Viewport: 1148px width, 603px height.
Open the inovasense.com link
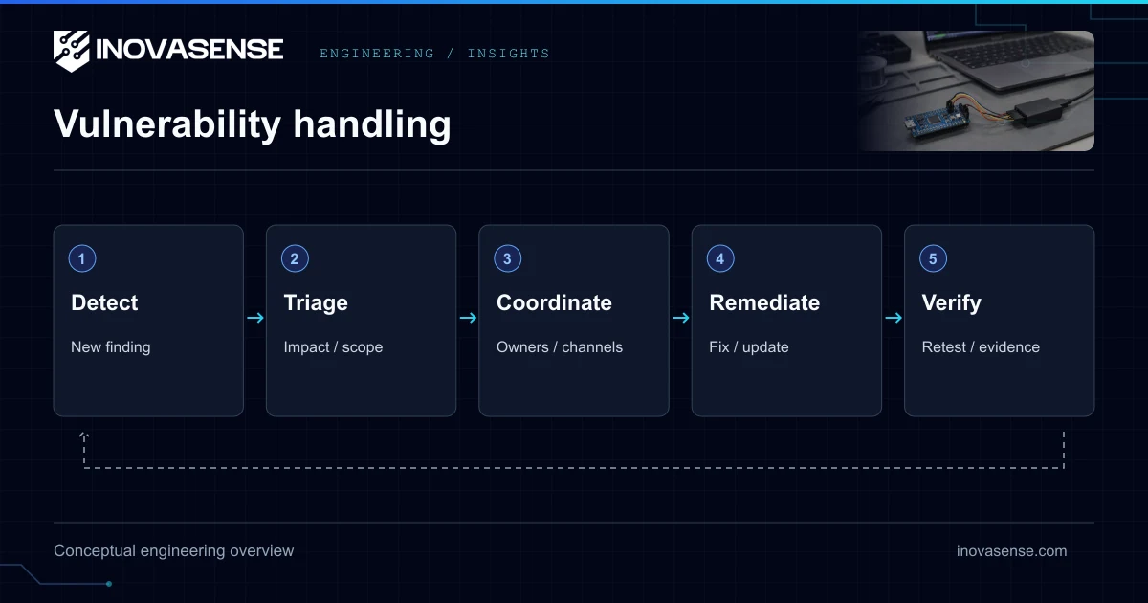(1011, 550)
